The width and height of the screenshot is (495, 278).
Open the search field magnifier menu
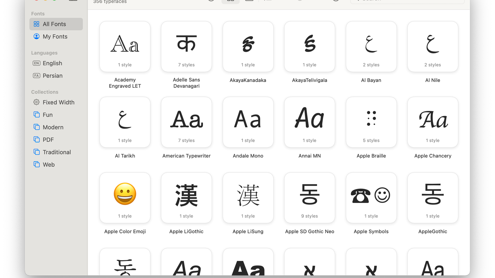pyautogui.click(x=358, y=1)
